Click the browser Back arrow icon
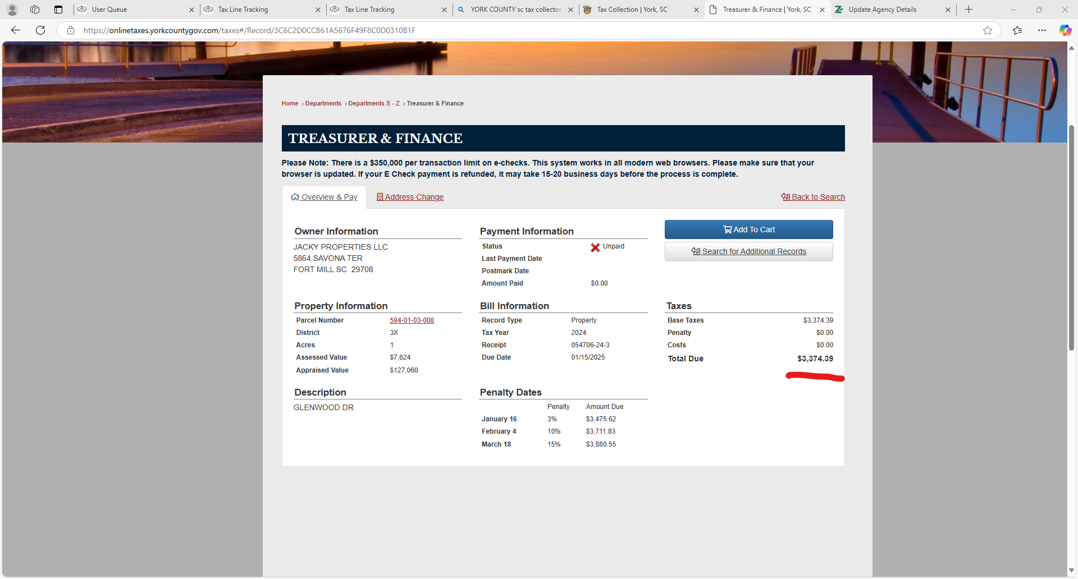This screenshot has width=1078, height=579. point(16,30)
